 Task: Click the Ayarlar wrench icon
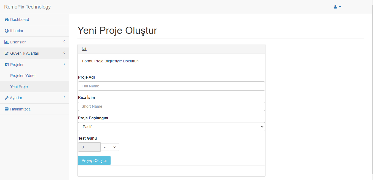[7, 98]
